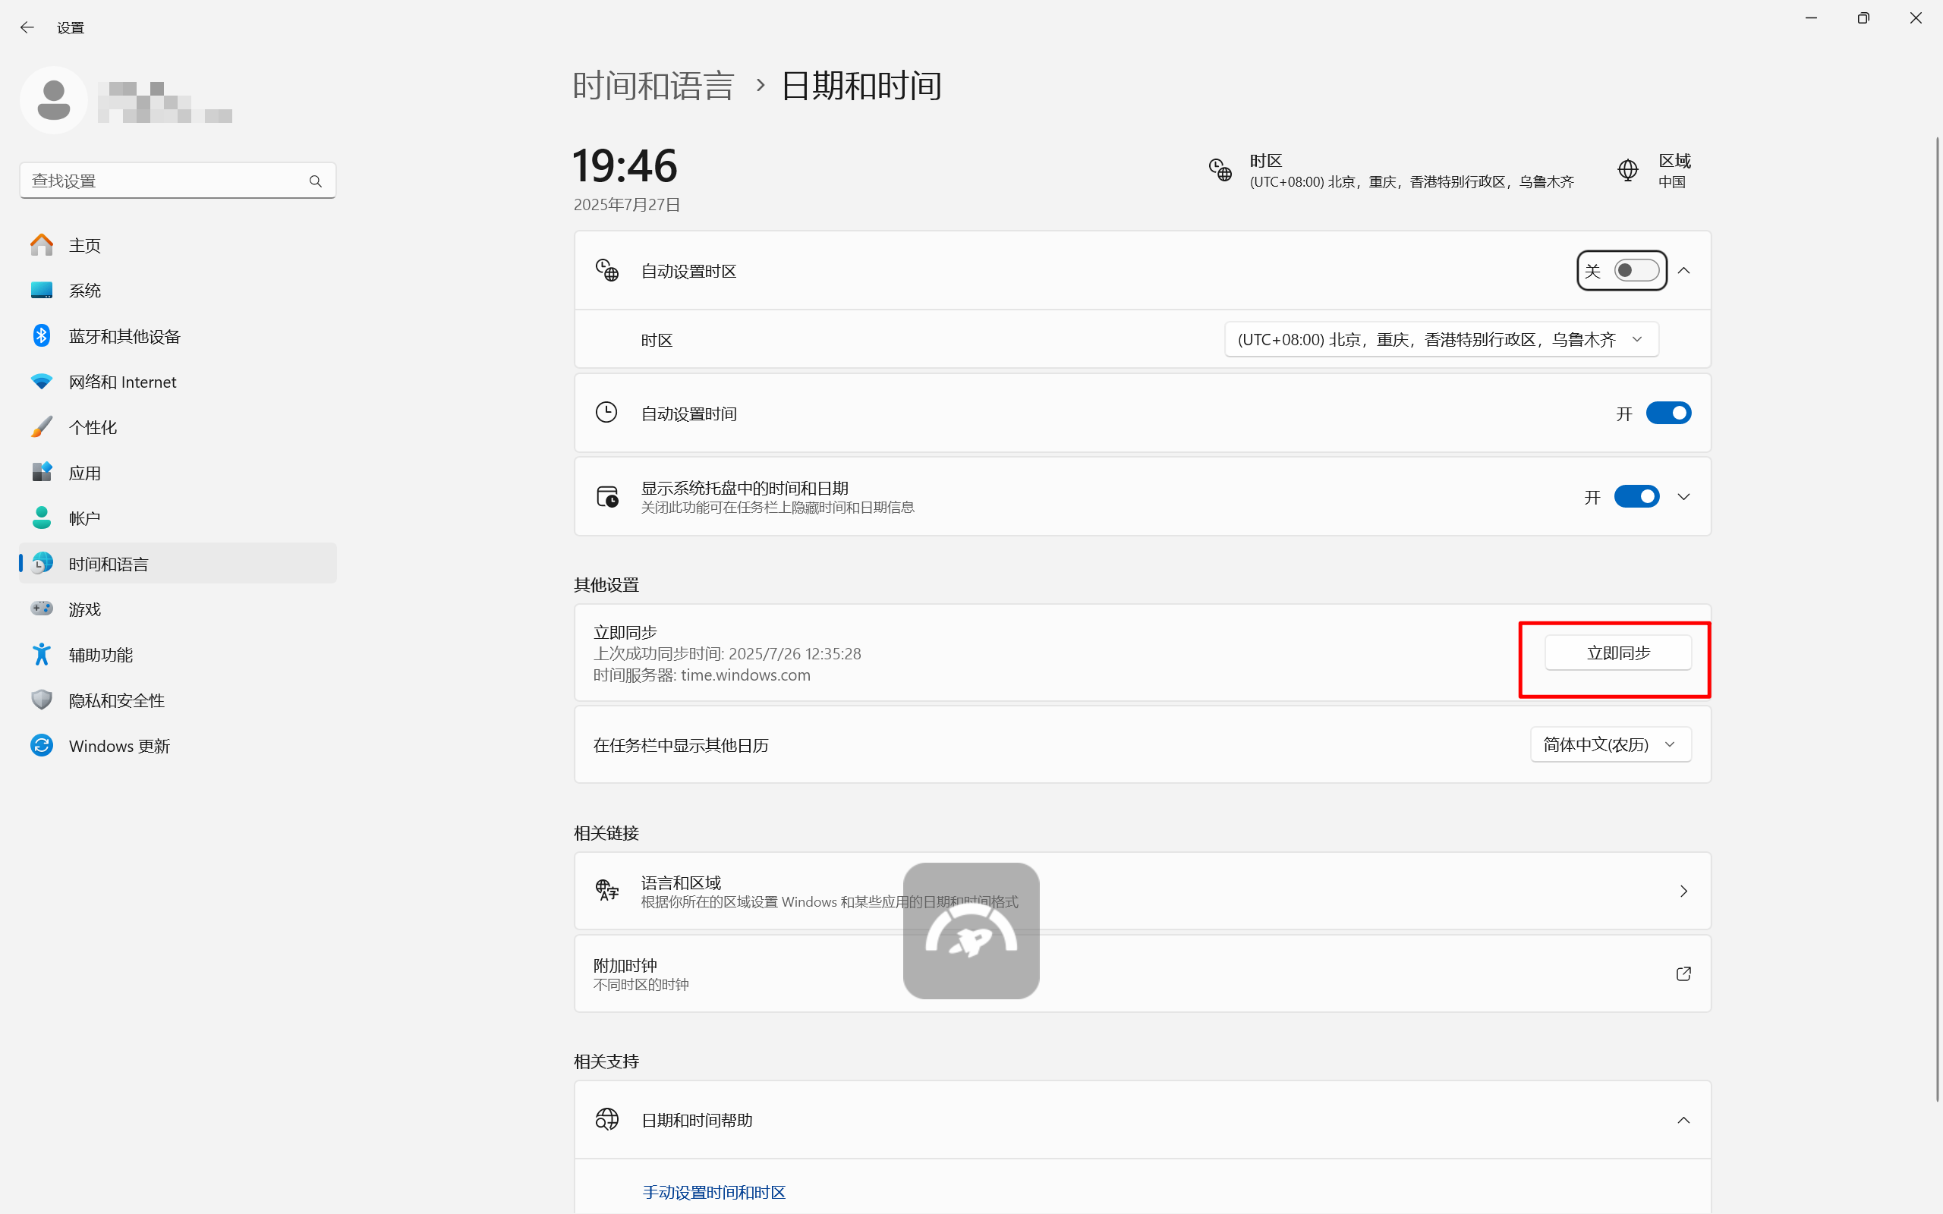Click the 立即同步 button
The width and height of the screenshot is (1943, 1214).
point(1617,653)
